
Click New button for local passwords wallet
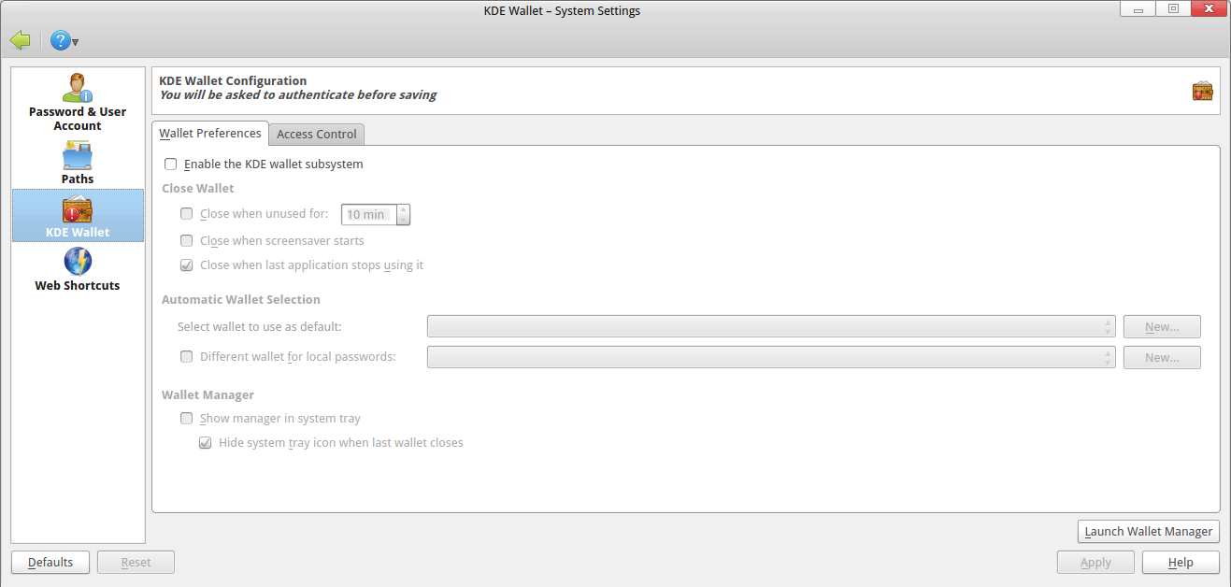1162,357
